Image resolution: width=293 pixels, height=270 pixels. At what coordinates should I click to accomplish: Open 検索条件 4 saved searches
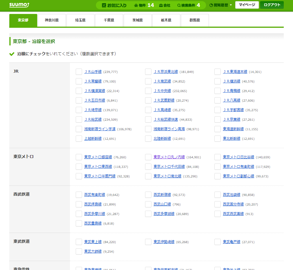189,5
